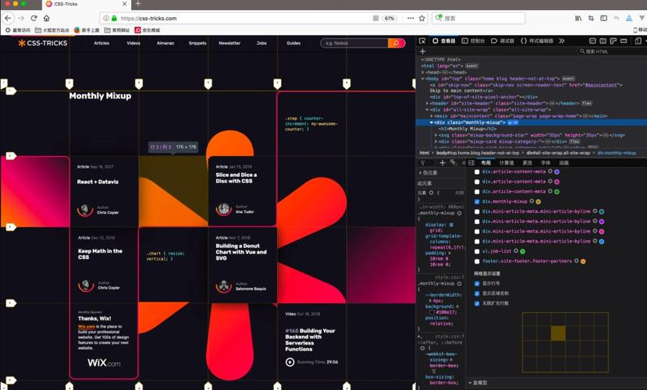Open the zoom level 67% indicator

click(x=389, y=18)
